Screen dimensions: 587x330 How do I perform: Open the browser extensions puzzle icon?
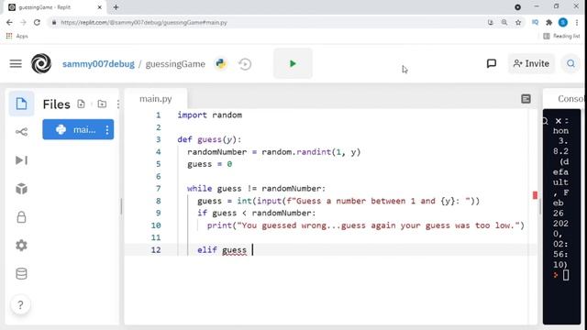coord(548,22)
